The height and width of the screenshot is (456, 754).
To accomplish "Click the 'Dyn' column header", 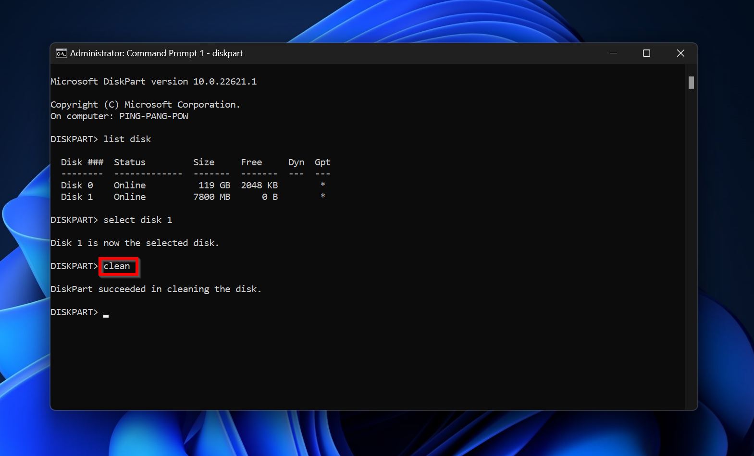I will [x=296, y=162].
